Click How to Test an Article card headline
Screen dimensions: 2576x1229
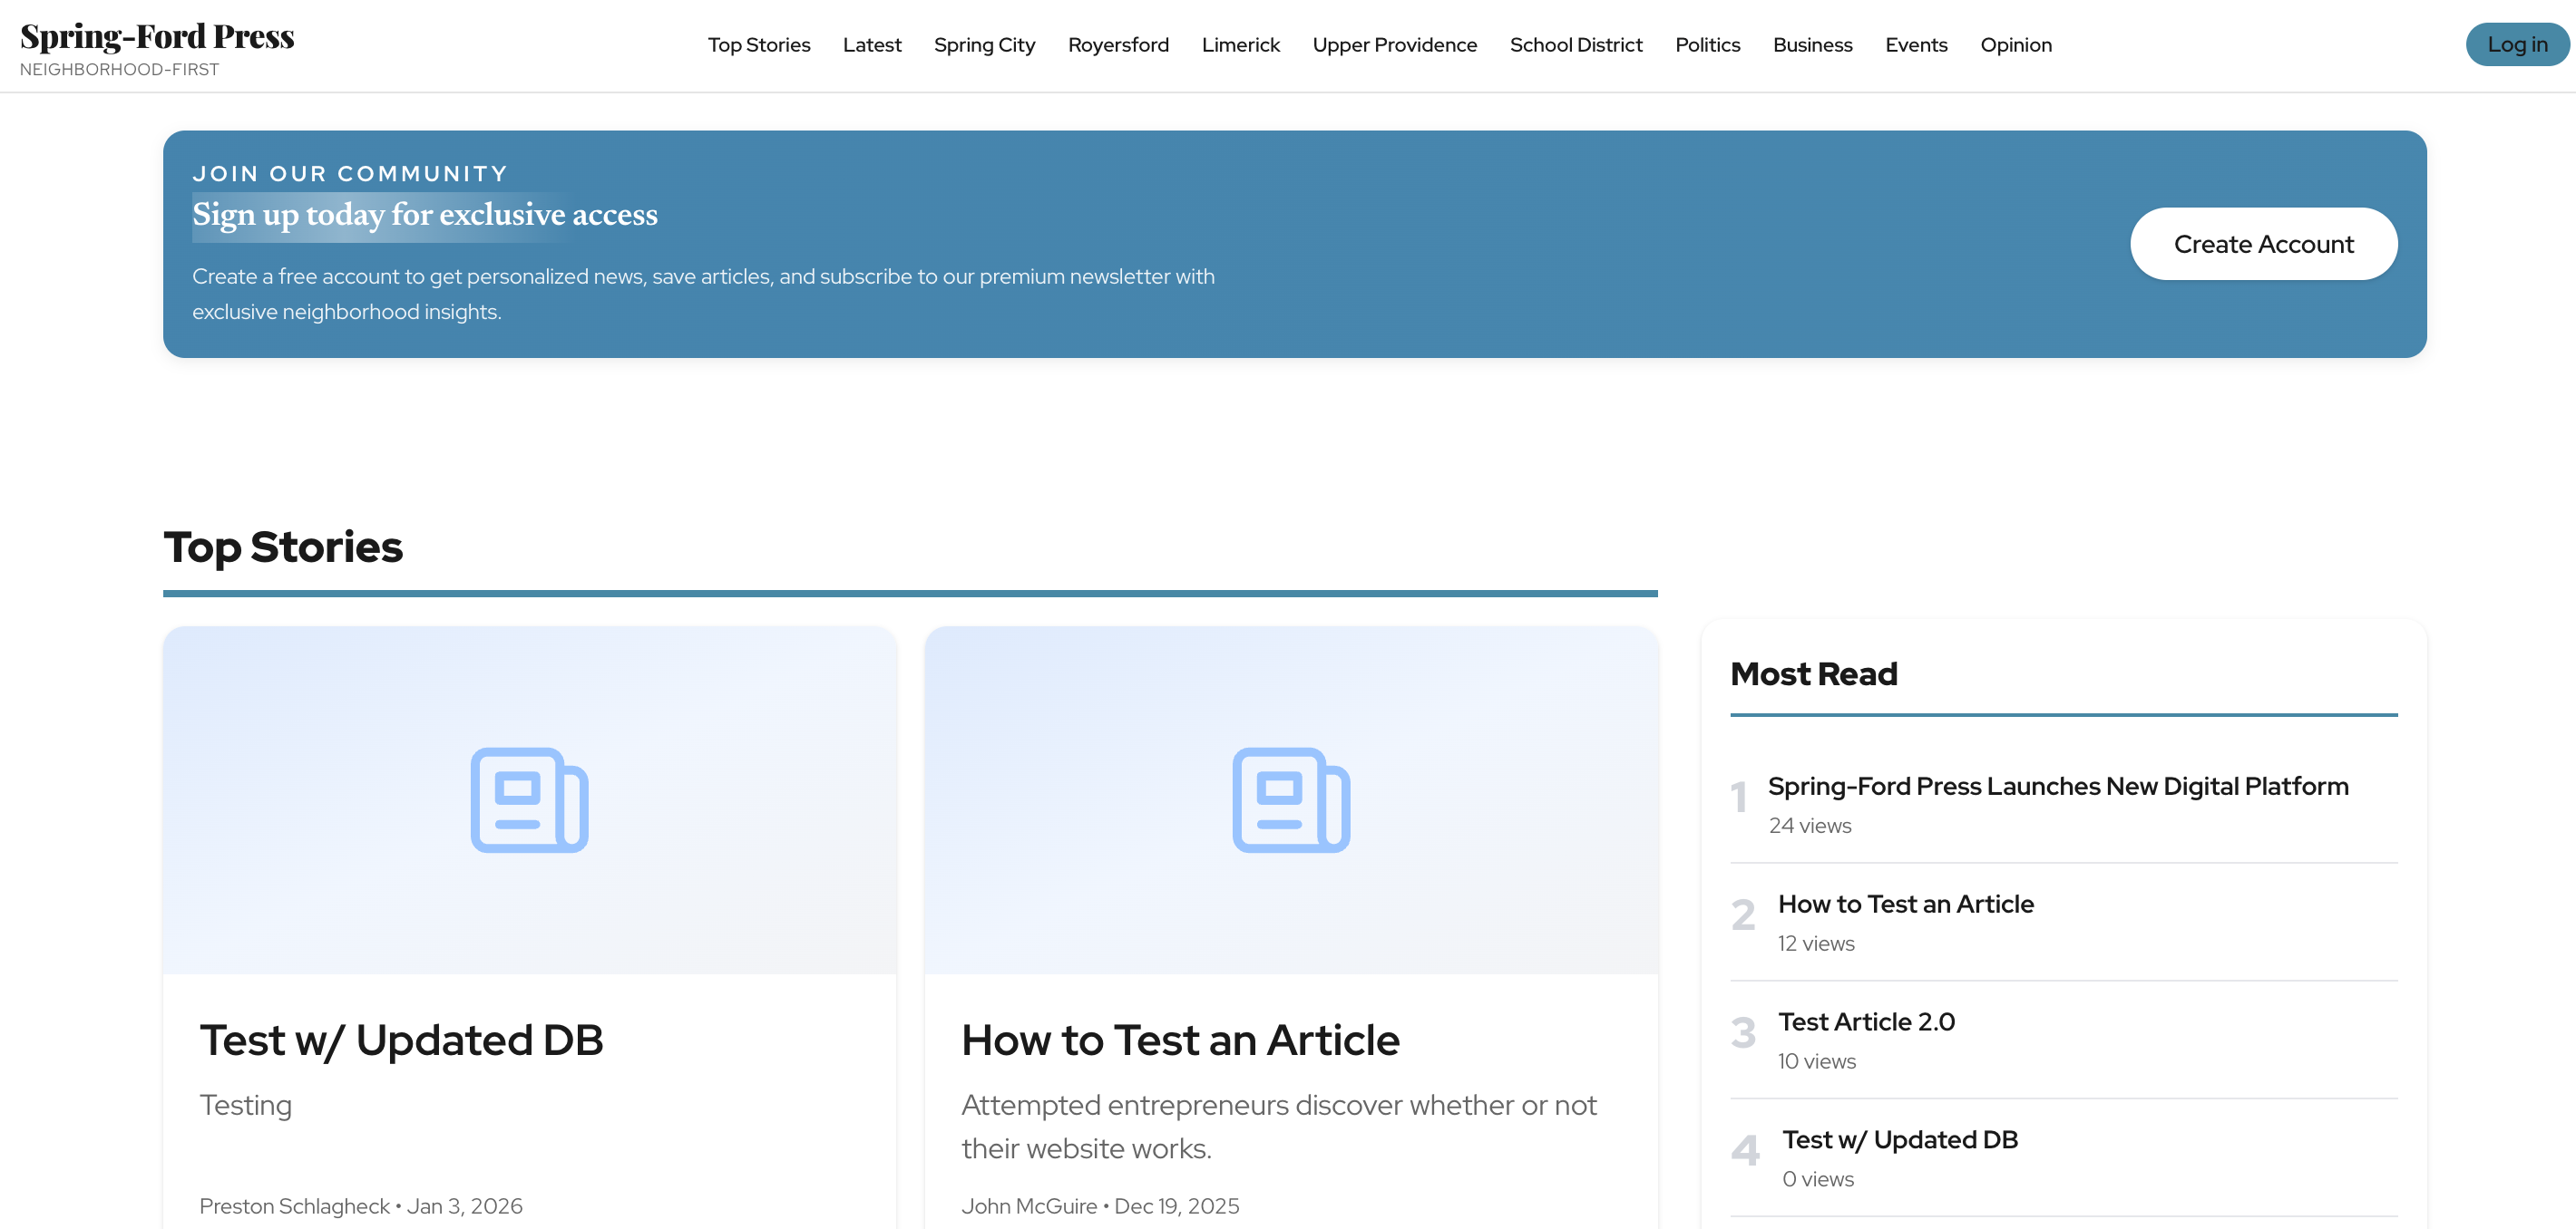[1179, 1040]
